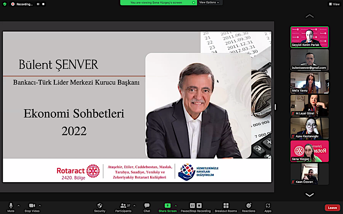
Task: Pause recording from top-left indicator
Action: pos(38,4)
